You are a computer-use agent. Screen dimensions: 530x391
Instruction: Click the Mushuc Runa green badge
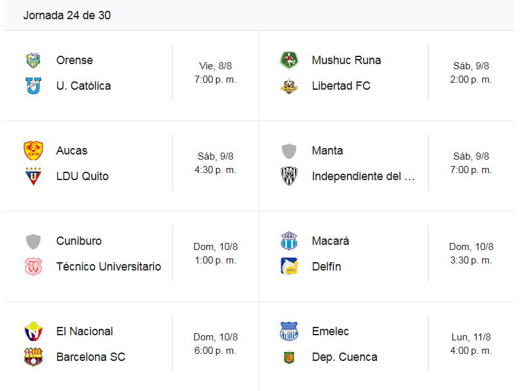(x=289, y=60)
